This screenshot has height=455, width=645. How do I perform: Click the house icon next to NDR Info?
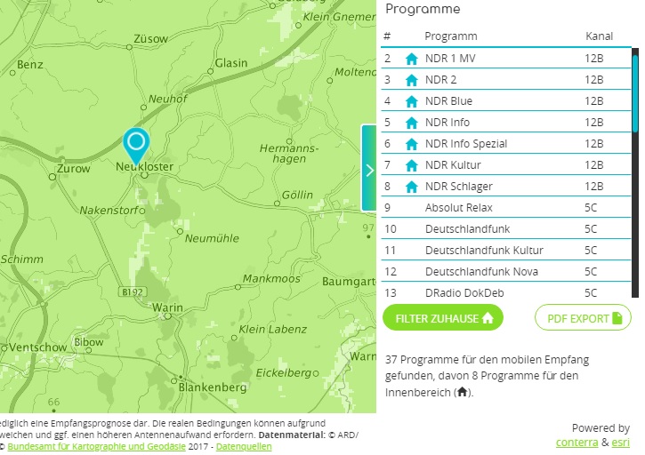click(411, 123)
